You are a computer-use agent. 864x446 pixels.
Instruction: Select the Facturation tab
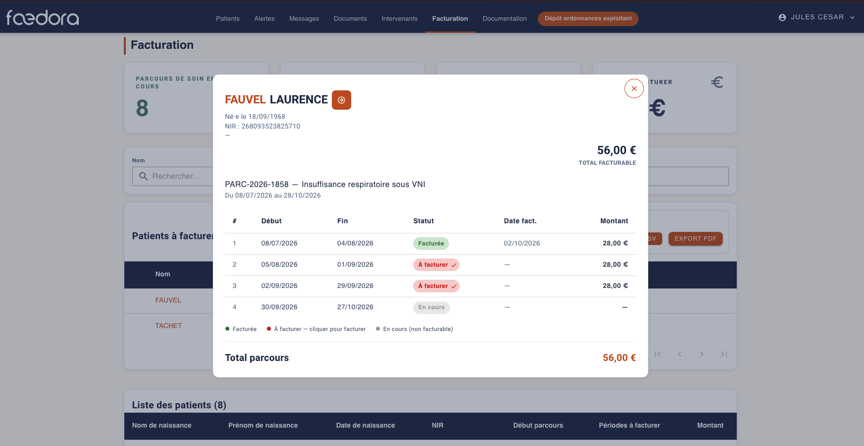point(450,18)
